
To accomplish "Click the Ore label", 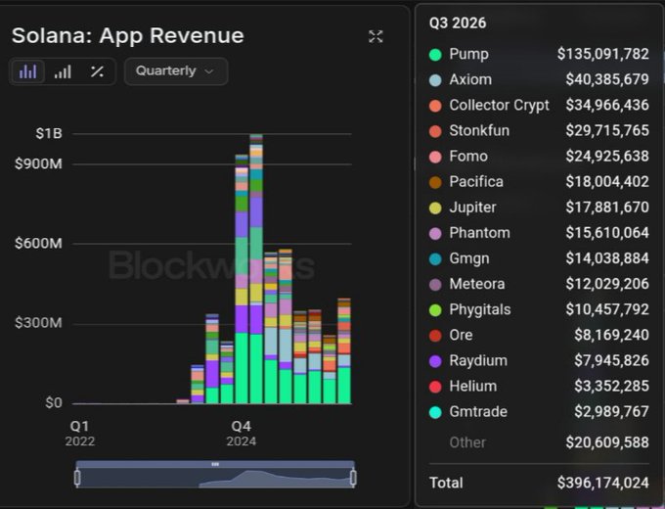I will point(461,335).
